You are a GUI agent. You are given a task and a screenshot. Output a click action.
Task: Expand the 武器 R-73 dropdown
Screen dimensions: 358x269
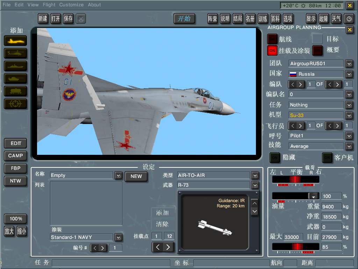(255, 185)
